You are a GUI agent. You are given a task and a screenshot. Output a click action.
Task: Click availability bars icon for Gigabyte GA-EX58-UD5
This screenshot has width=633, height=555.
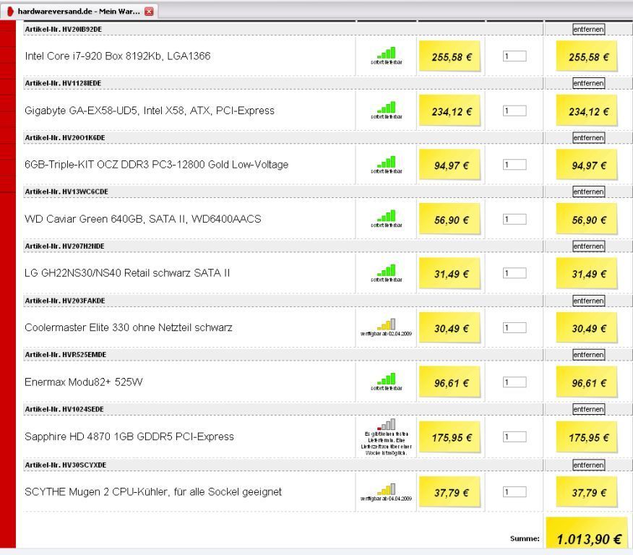[387, 108]
